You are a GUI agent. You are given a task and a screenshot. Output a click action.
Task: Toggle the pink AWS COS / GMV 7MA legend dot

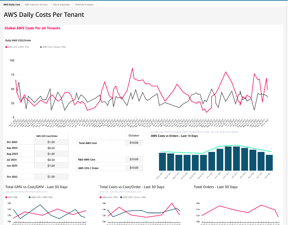point(6,47)
